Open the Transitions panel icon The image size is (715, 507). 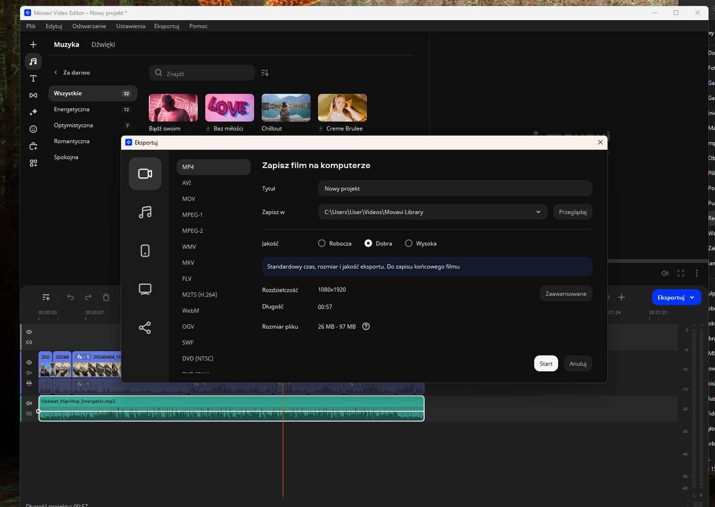click(x=33, y=95)
